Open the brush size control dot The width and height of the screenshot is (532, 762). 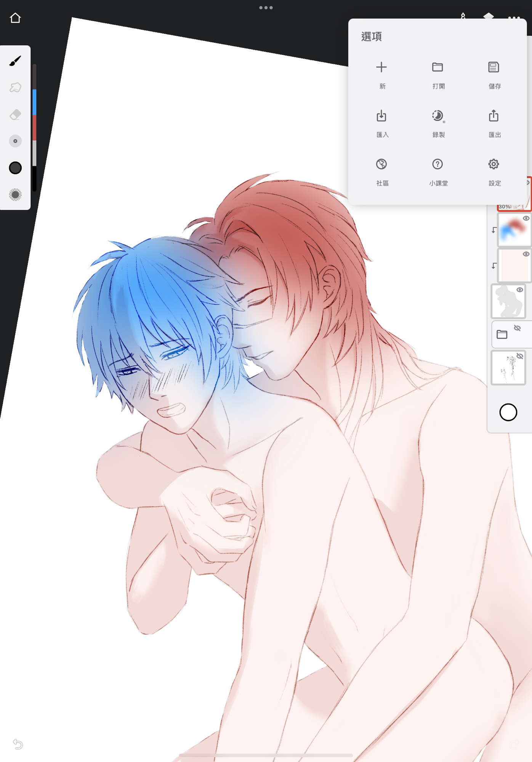[x=15, y=141]
